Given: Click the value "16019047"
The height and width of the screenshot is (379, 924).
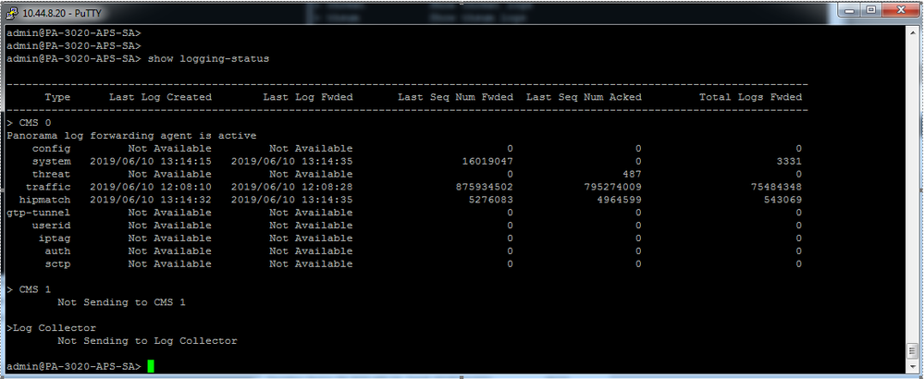Looking at the screenshot, I should coord(487,161).
